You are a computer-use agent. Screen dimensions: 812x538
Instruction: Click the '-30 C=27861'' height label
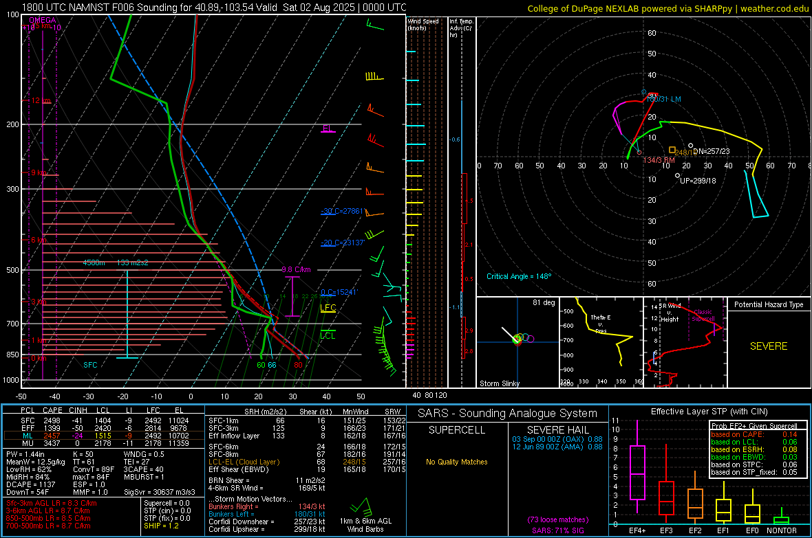click(343, 211)
